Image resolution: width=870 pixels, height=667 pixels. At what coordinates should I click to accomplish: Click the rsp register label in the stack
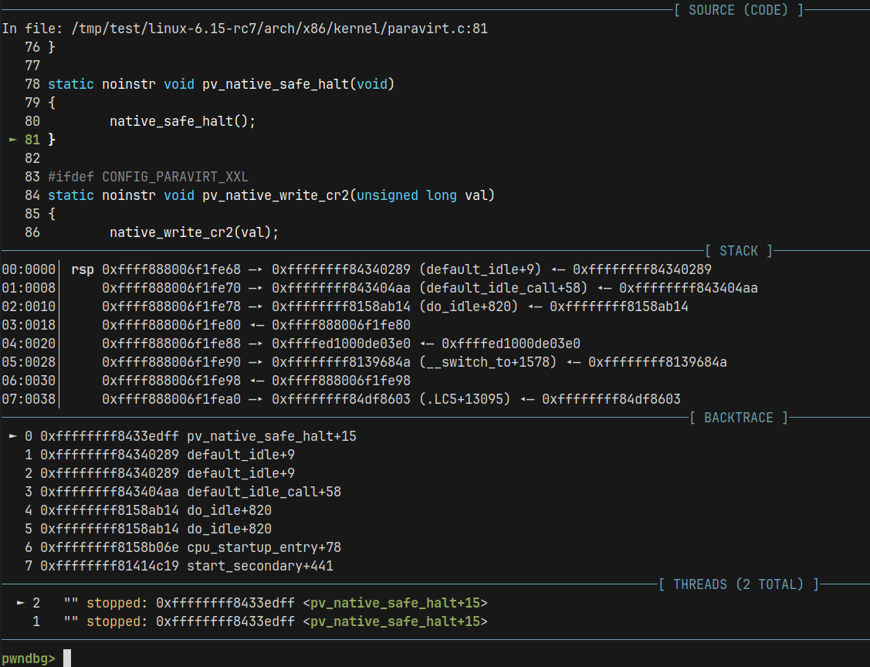pos(82,269)
